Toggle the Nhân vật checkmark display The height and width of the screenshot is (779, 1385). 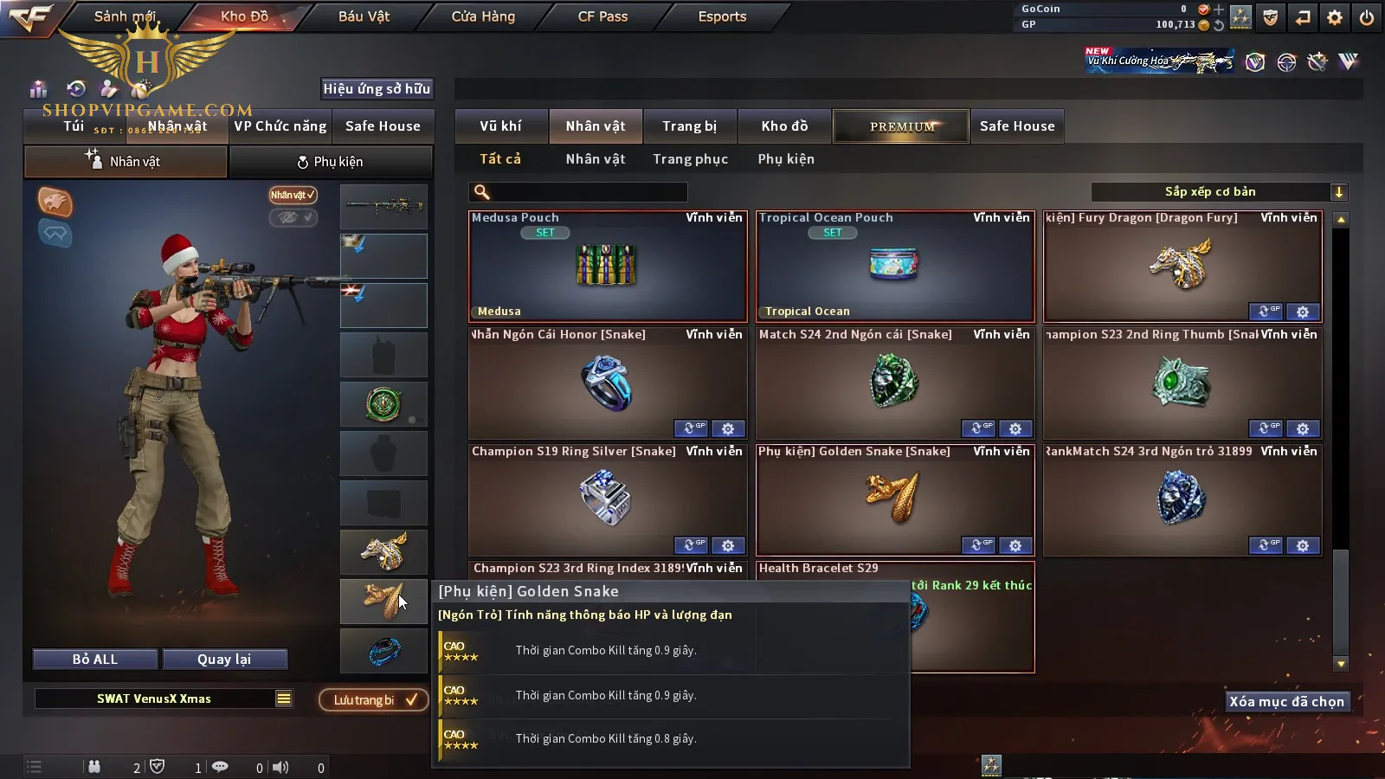[x=293, y=195]
